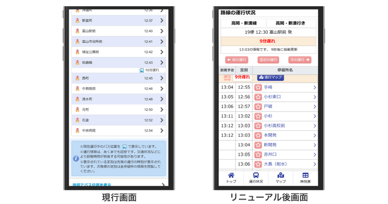Expand the 富山駅前 stop row chevron
Screen dimensions: 388x204
[x=162, y=31]
